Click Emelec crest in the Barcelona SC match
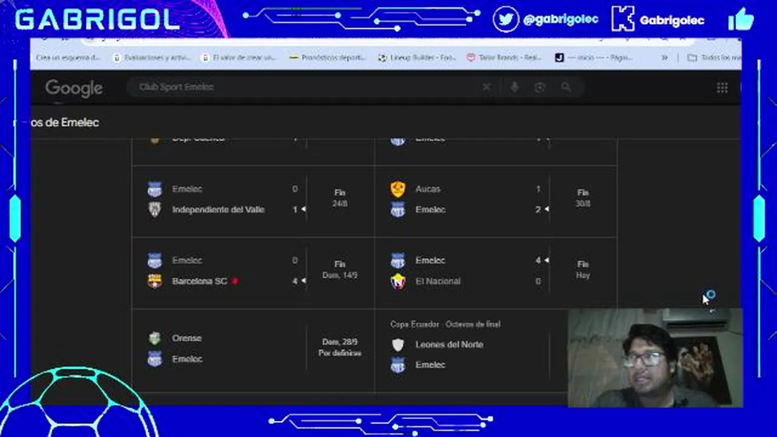 pyautogui.click(x=155, y=261)
